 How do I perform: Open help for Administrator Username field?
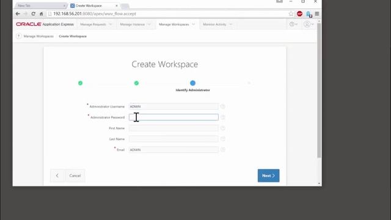tap(222, 106)
